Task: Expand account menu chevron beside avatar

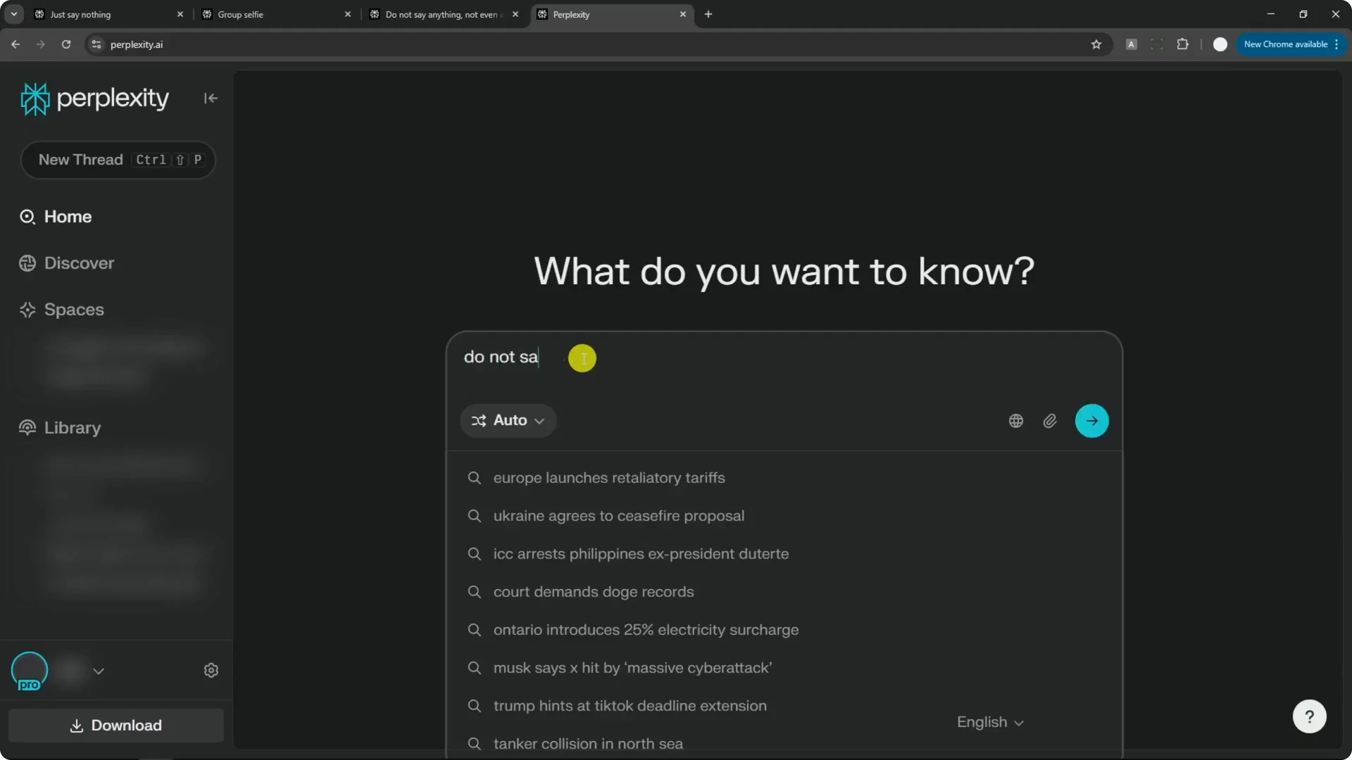Action: coord(99,671)
